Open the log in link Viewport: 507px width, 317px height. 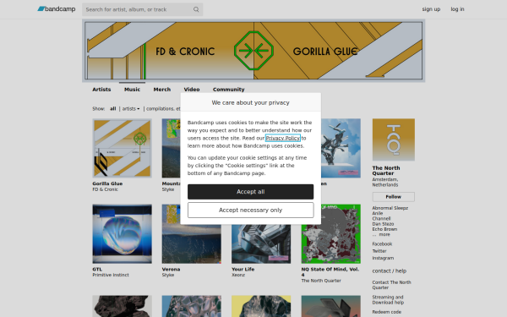click(x=457, y=9)
